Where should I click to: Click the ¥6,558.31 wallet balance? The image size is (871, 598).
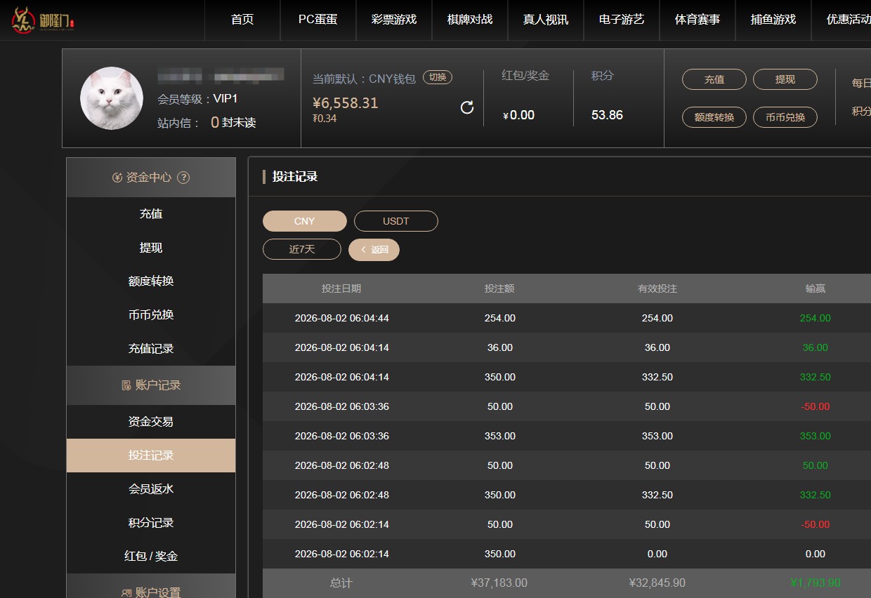pyautogui.click(x=346, y=103)
